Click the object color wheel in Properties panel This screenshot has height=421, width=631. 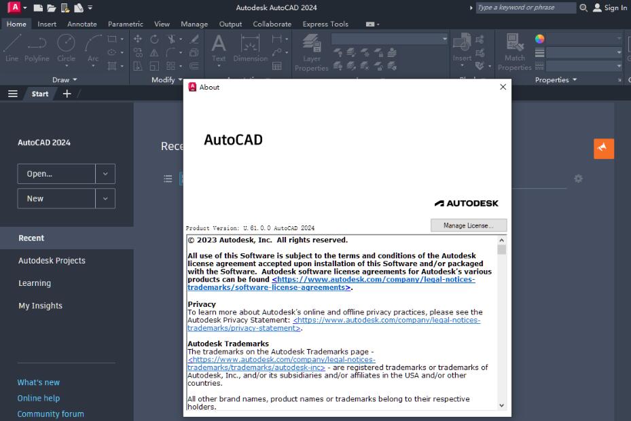[x=539, y=39]
